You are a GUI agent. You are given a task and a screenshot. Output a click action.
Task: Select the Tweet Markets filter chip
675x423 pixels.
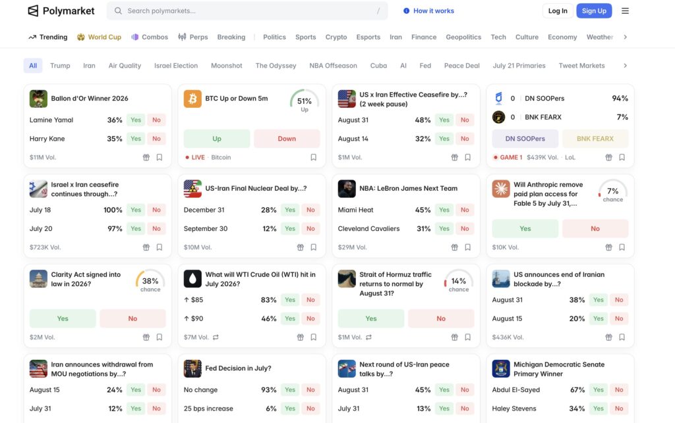coord(581,66)
